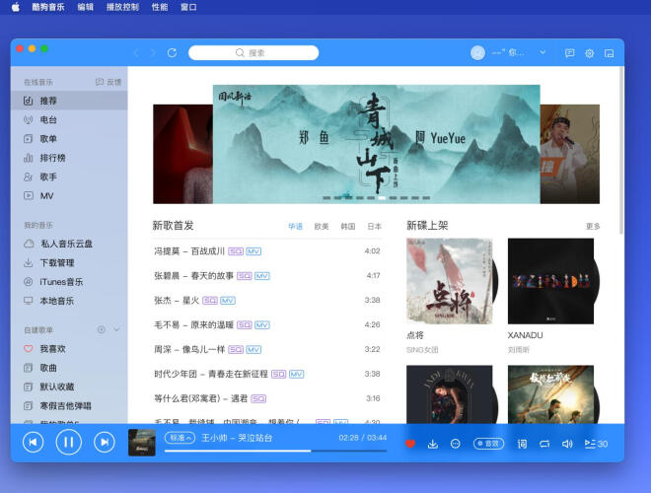
Task: Open the 默认收藏 playlist
Action: [69, 387]
